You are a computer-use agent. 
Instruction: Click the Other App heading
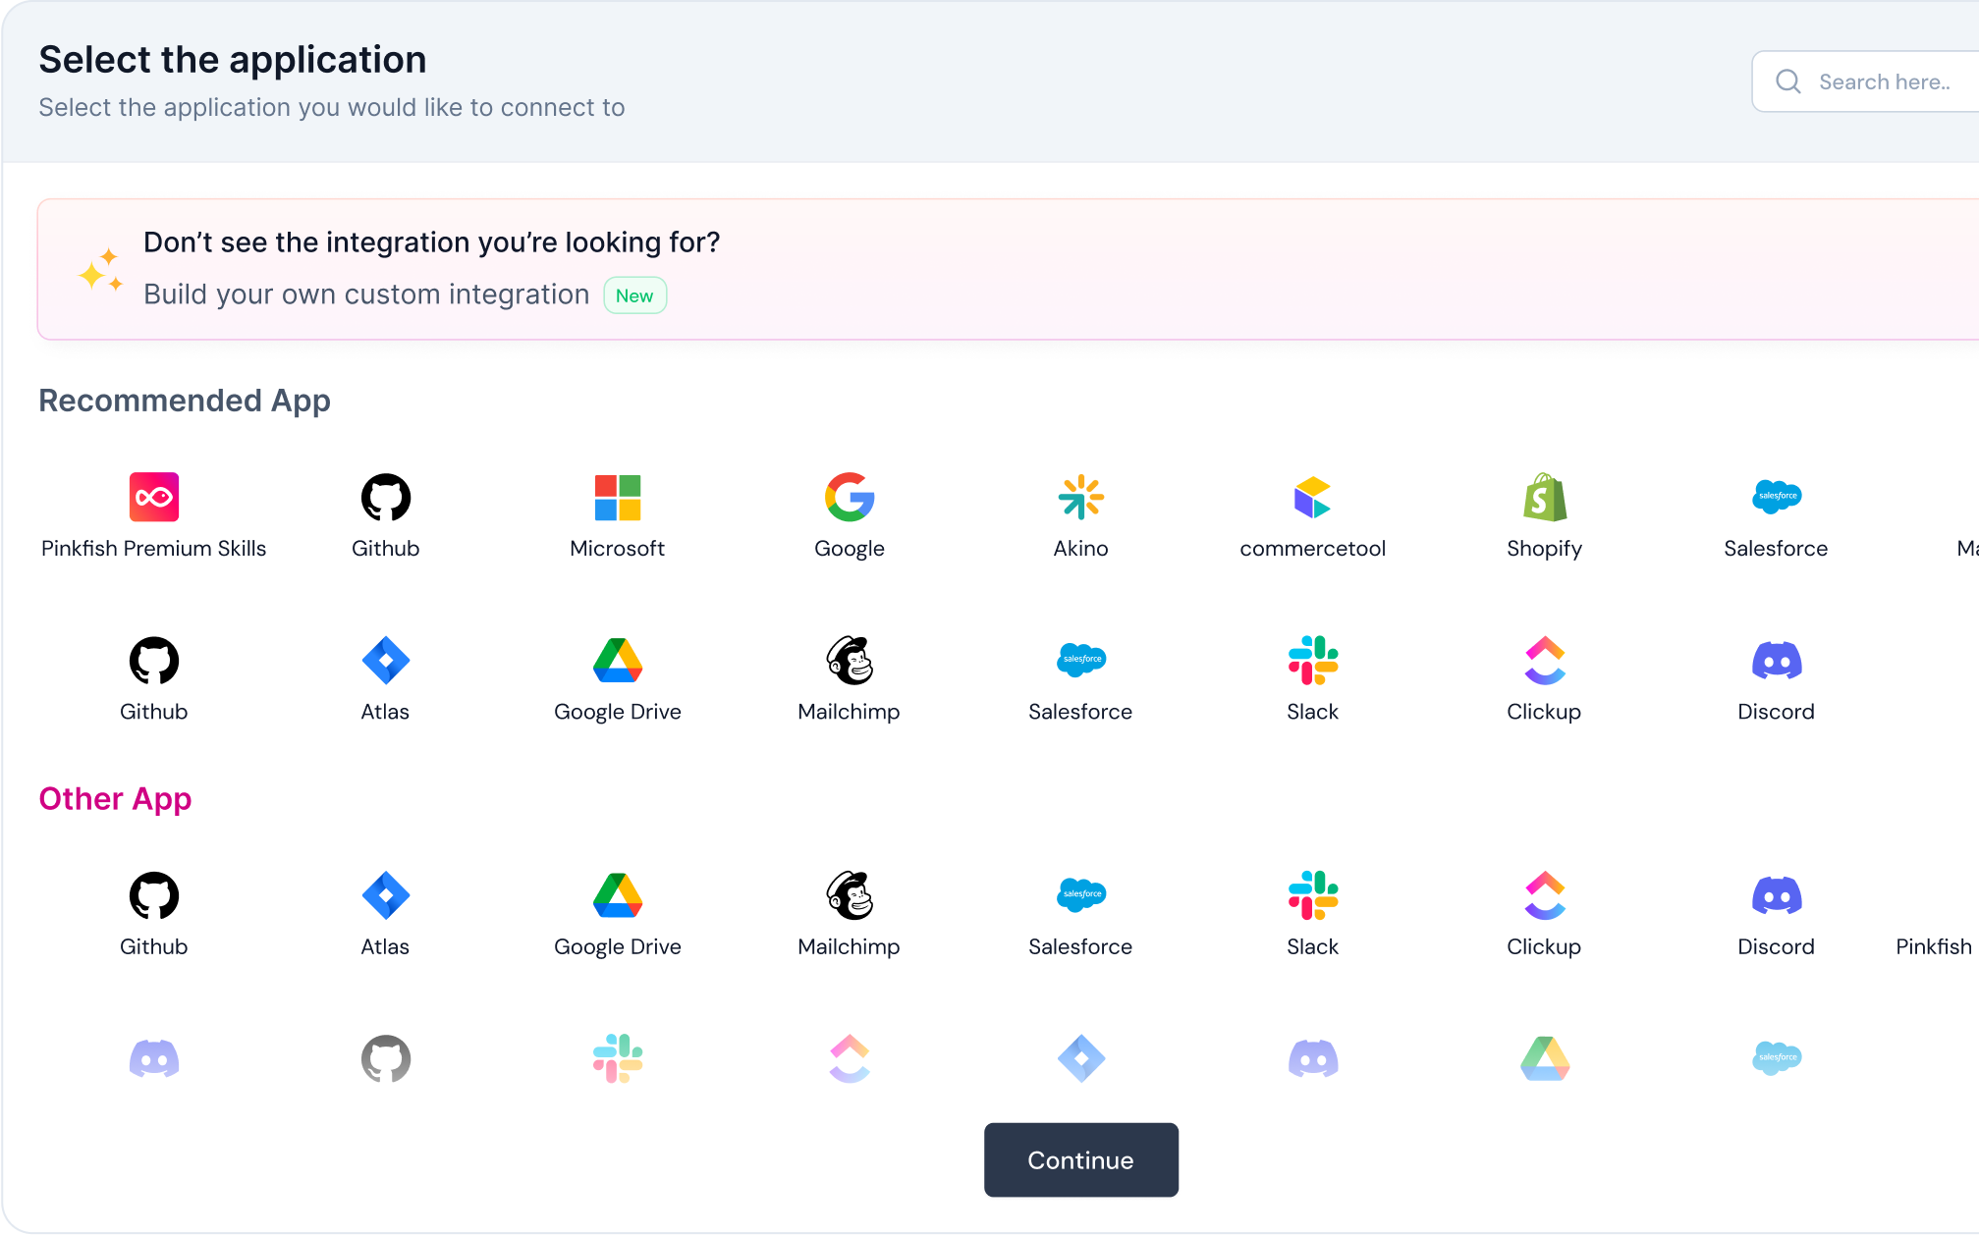(x=115, y=799)
